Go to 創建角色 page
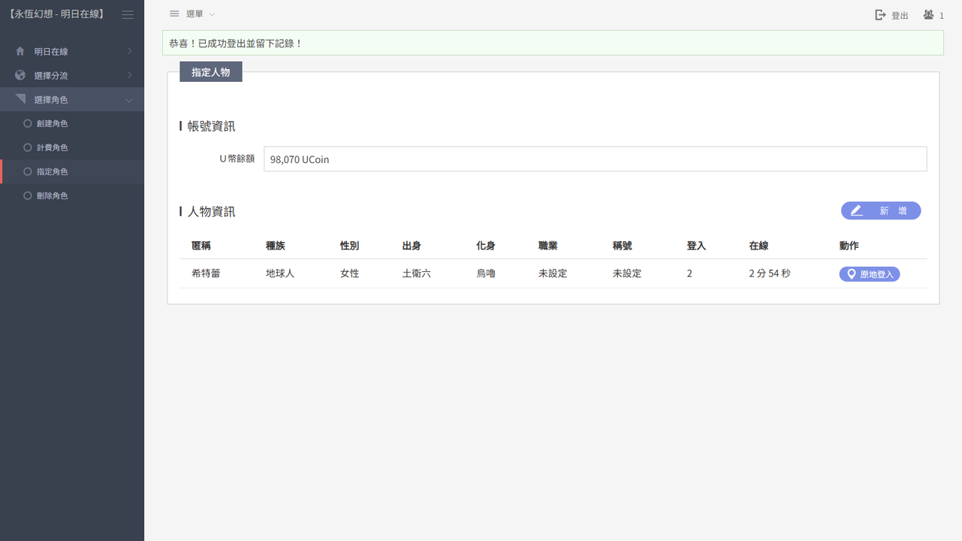The height and width of the screenshot is (541, 962). 72,123
